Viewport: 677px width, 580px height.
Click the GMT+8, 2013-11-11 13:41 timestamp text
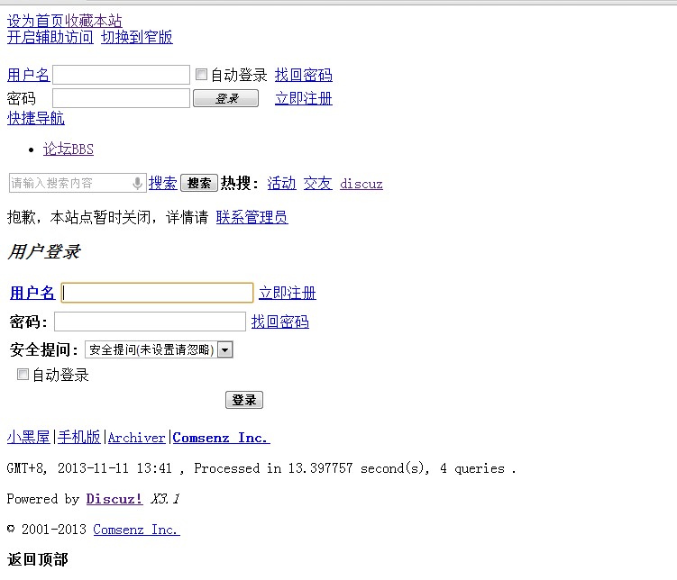(89, 468)
